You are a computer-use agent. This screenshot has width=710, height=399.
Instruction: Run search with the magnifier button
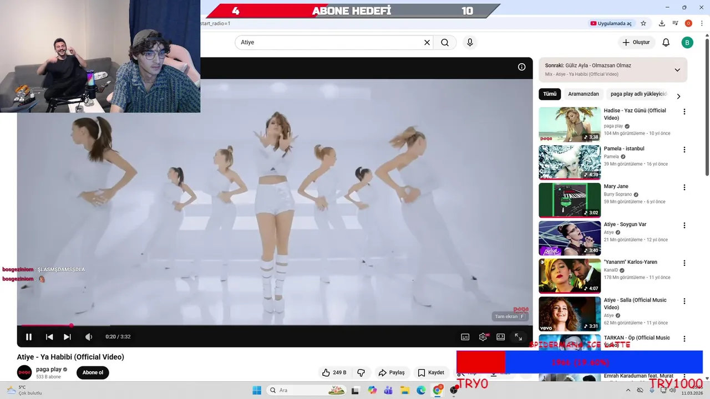pos(445,42)
